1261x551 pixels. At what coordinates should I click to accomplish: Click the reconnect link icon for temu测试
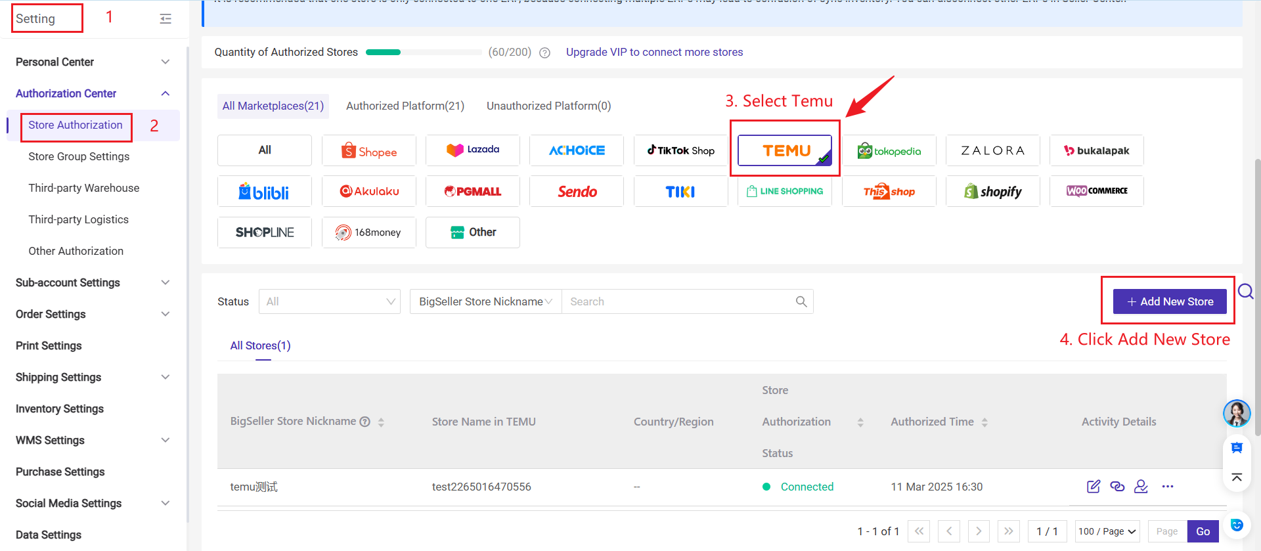coord(1117,487)
